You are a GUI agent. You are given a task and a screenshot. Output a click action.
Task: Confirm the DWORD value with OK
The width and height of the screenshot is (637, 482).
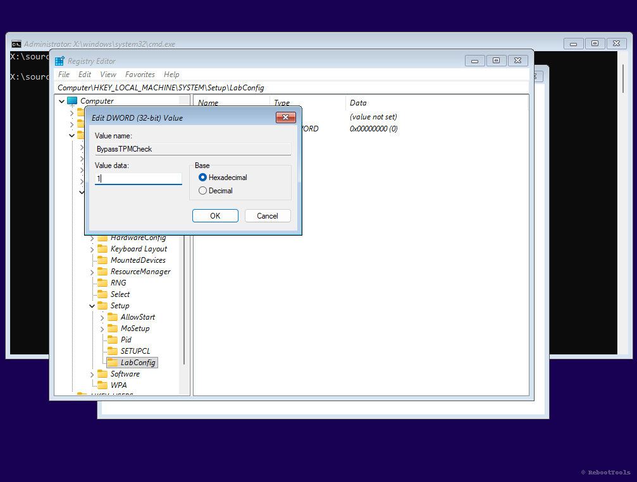215,216
